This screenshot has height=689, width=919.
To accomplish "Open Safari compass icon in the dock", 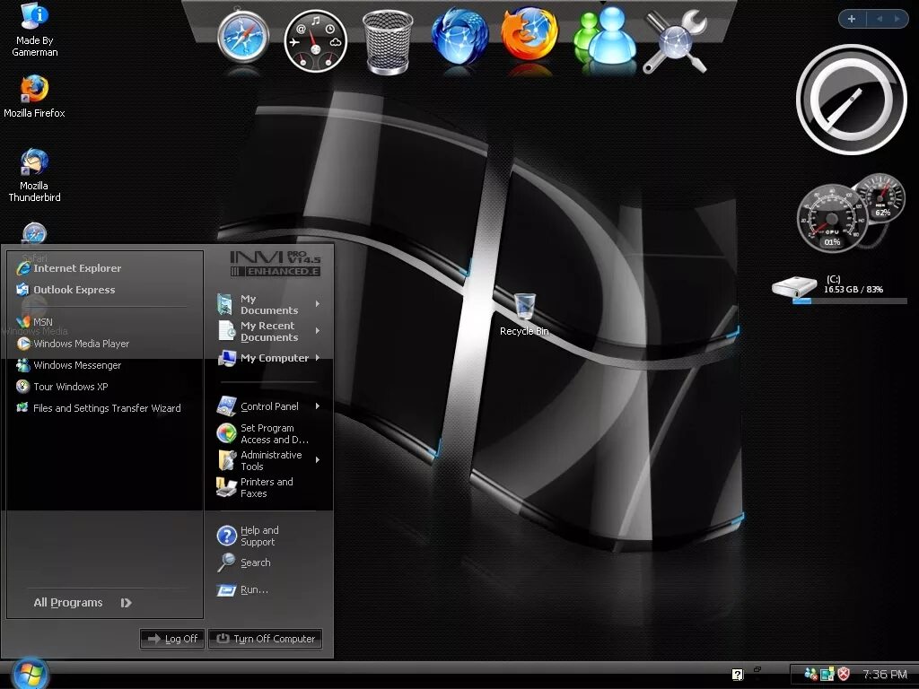I will click(x=242, y=36).
